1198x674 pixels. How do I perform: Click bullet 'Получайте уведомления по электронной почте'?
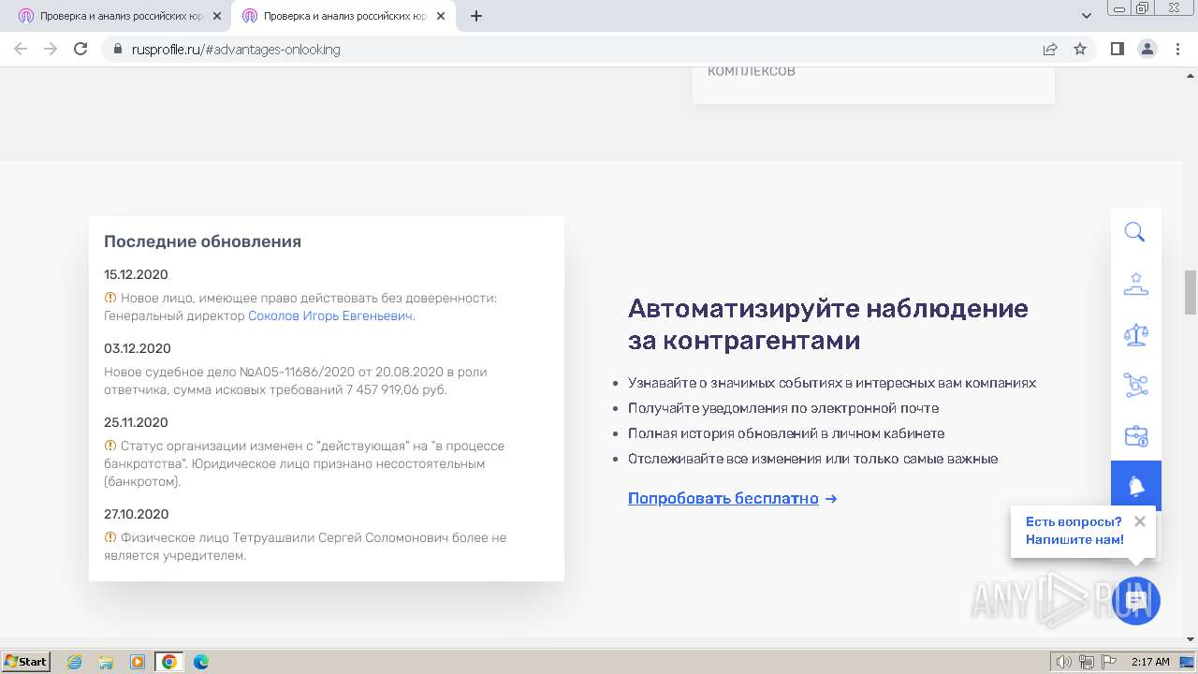[783, 408]
